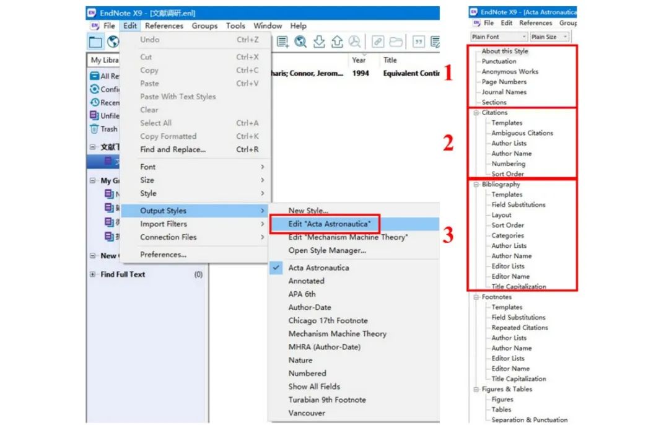
Task: Select All References in the library panel
Action: 103,74
